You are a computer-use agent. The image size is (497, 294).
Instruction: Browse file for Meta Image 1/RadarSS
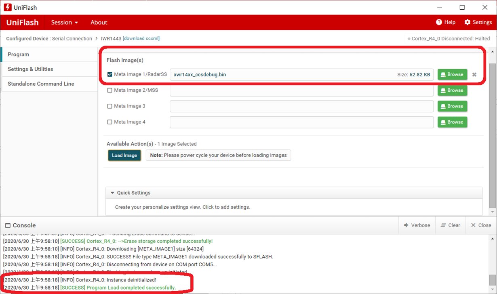click(452, 74)
